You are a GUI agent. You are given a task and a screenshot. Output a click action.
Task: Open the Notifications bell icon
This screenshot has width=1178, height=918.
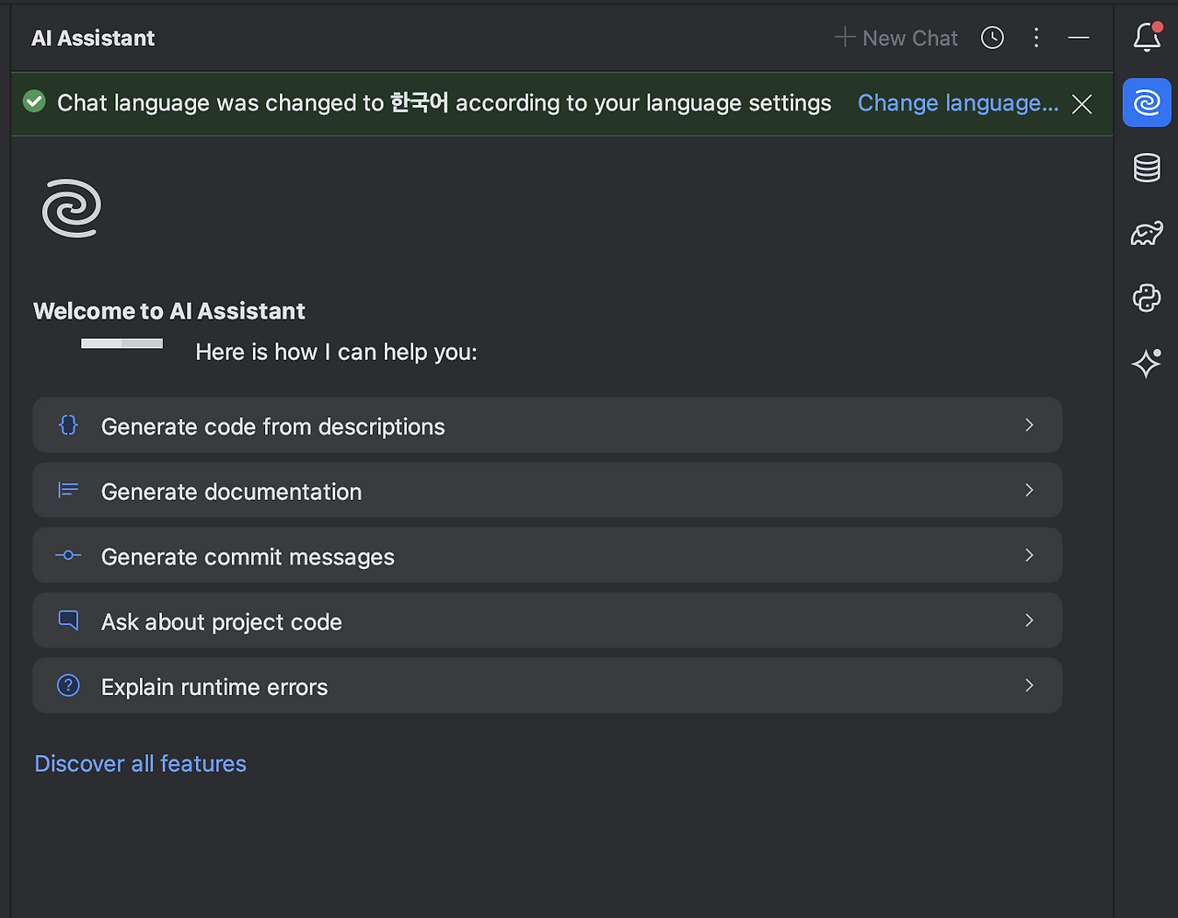pyautogui.click(x=1147, y=38)
